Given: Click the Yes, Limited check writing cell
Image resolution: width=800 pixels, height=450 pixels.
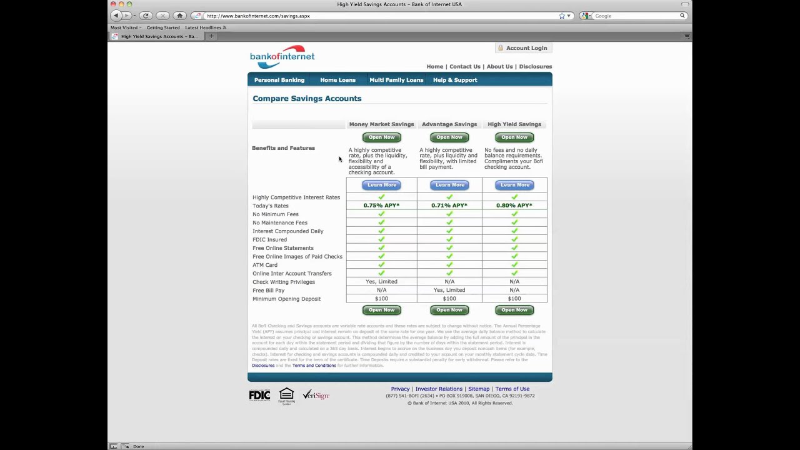Looking at the screenshot, I should (381, 282).
